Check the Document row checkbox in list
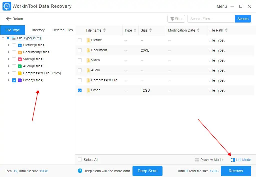The width and height of the screenshot is (256, 177). [x=80, y=50]
